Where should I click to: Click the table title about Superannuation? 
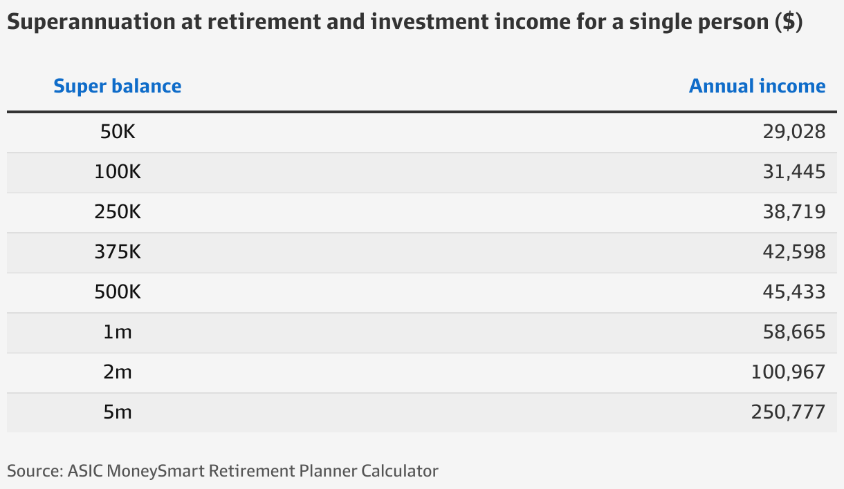pos(405,23)
